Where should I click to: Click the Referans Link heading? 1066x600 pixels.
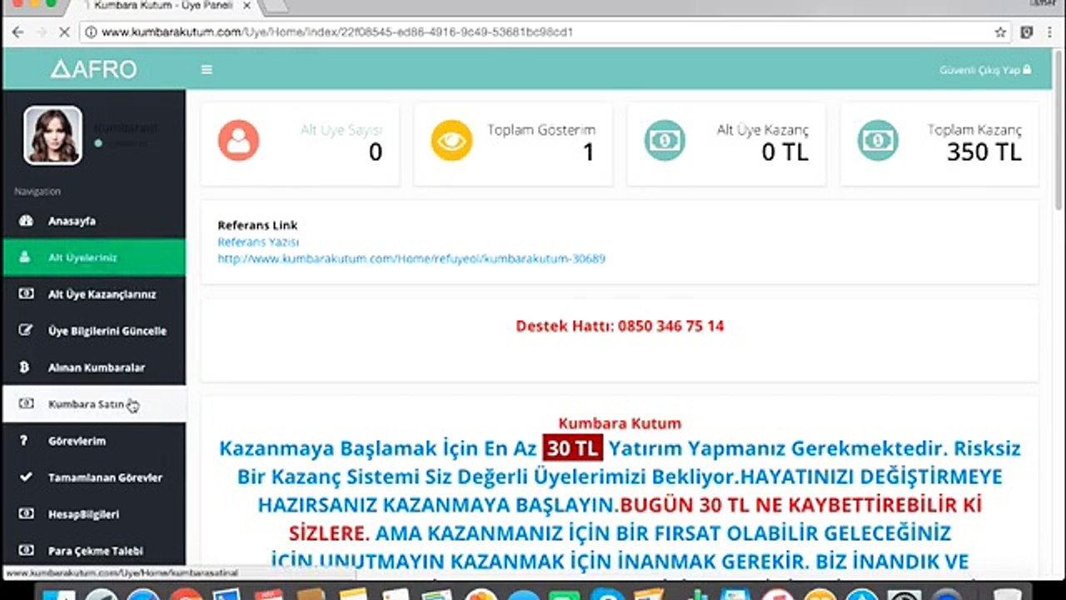pos(257,225)
